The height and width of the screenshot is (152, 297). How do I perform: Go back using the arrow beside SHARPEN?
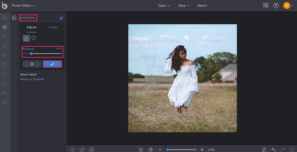(x=14, y=18)
